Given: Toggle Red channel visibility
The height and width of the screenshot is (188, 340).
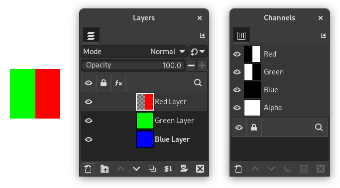Looking at the screenshot, I should [x=237, y=54].
